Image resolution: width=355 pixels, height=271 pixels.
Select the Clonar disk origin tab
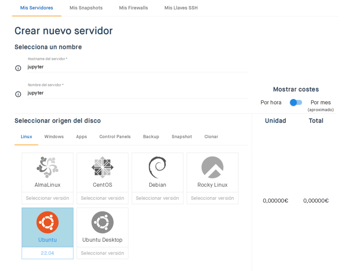coord(211,137)
